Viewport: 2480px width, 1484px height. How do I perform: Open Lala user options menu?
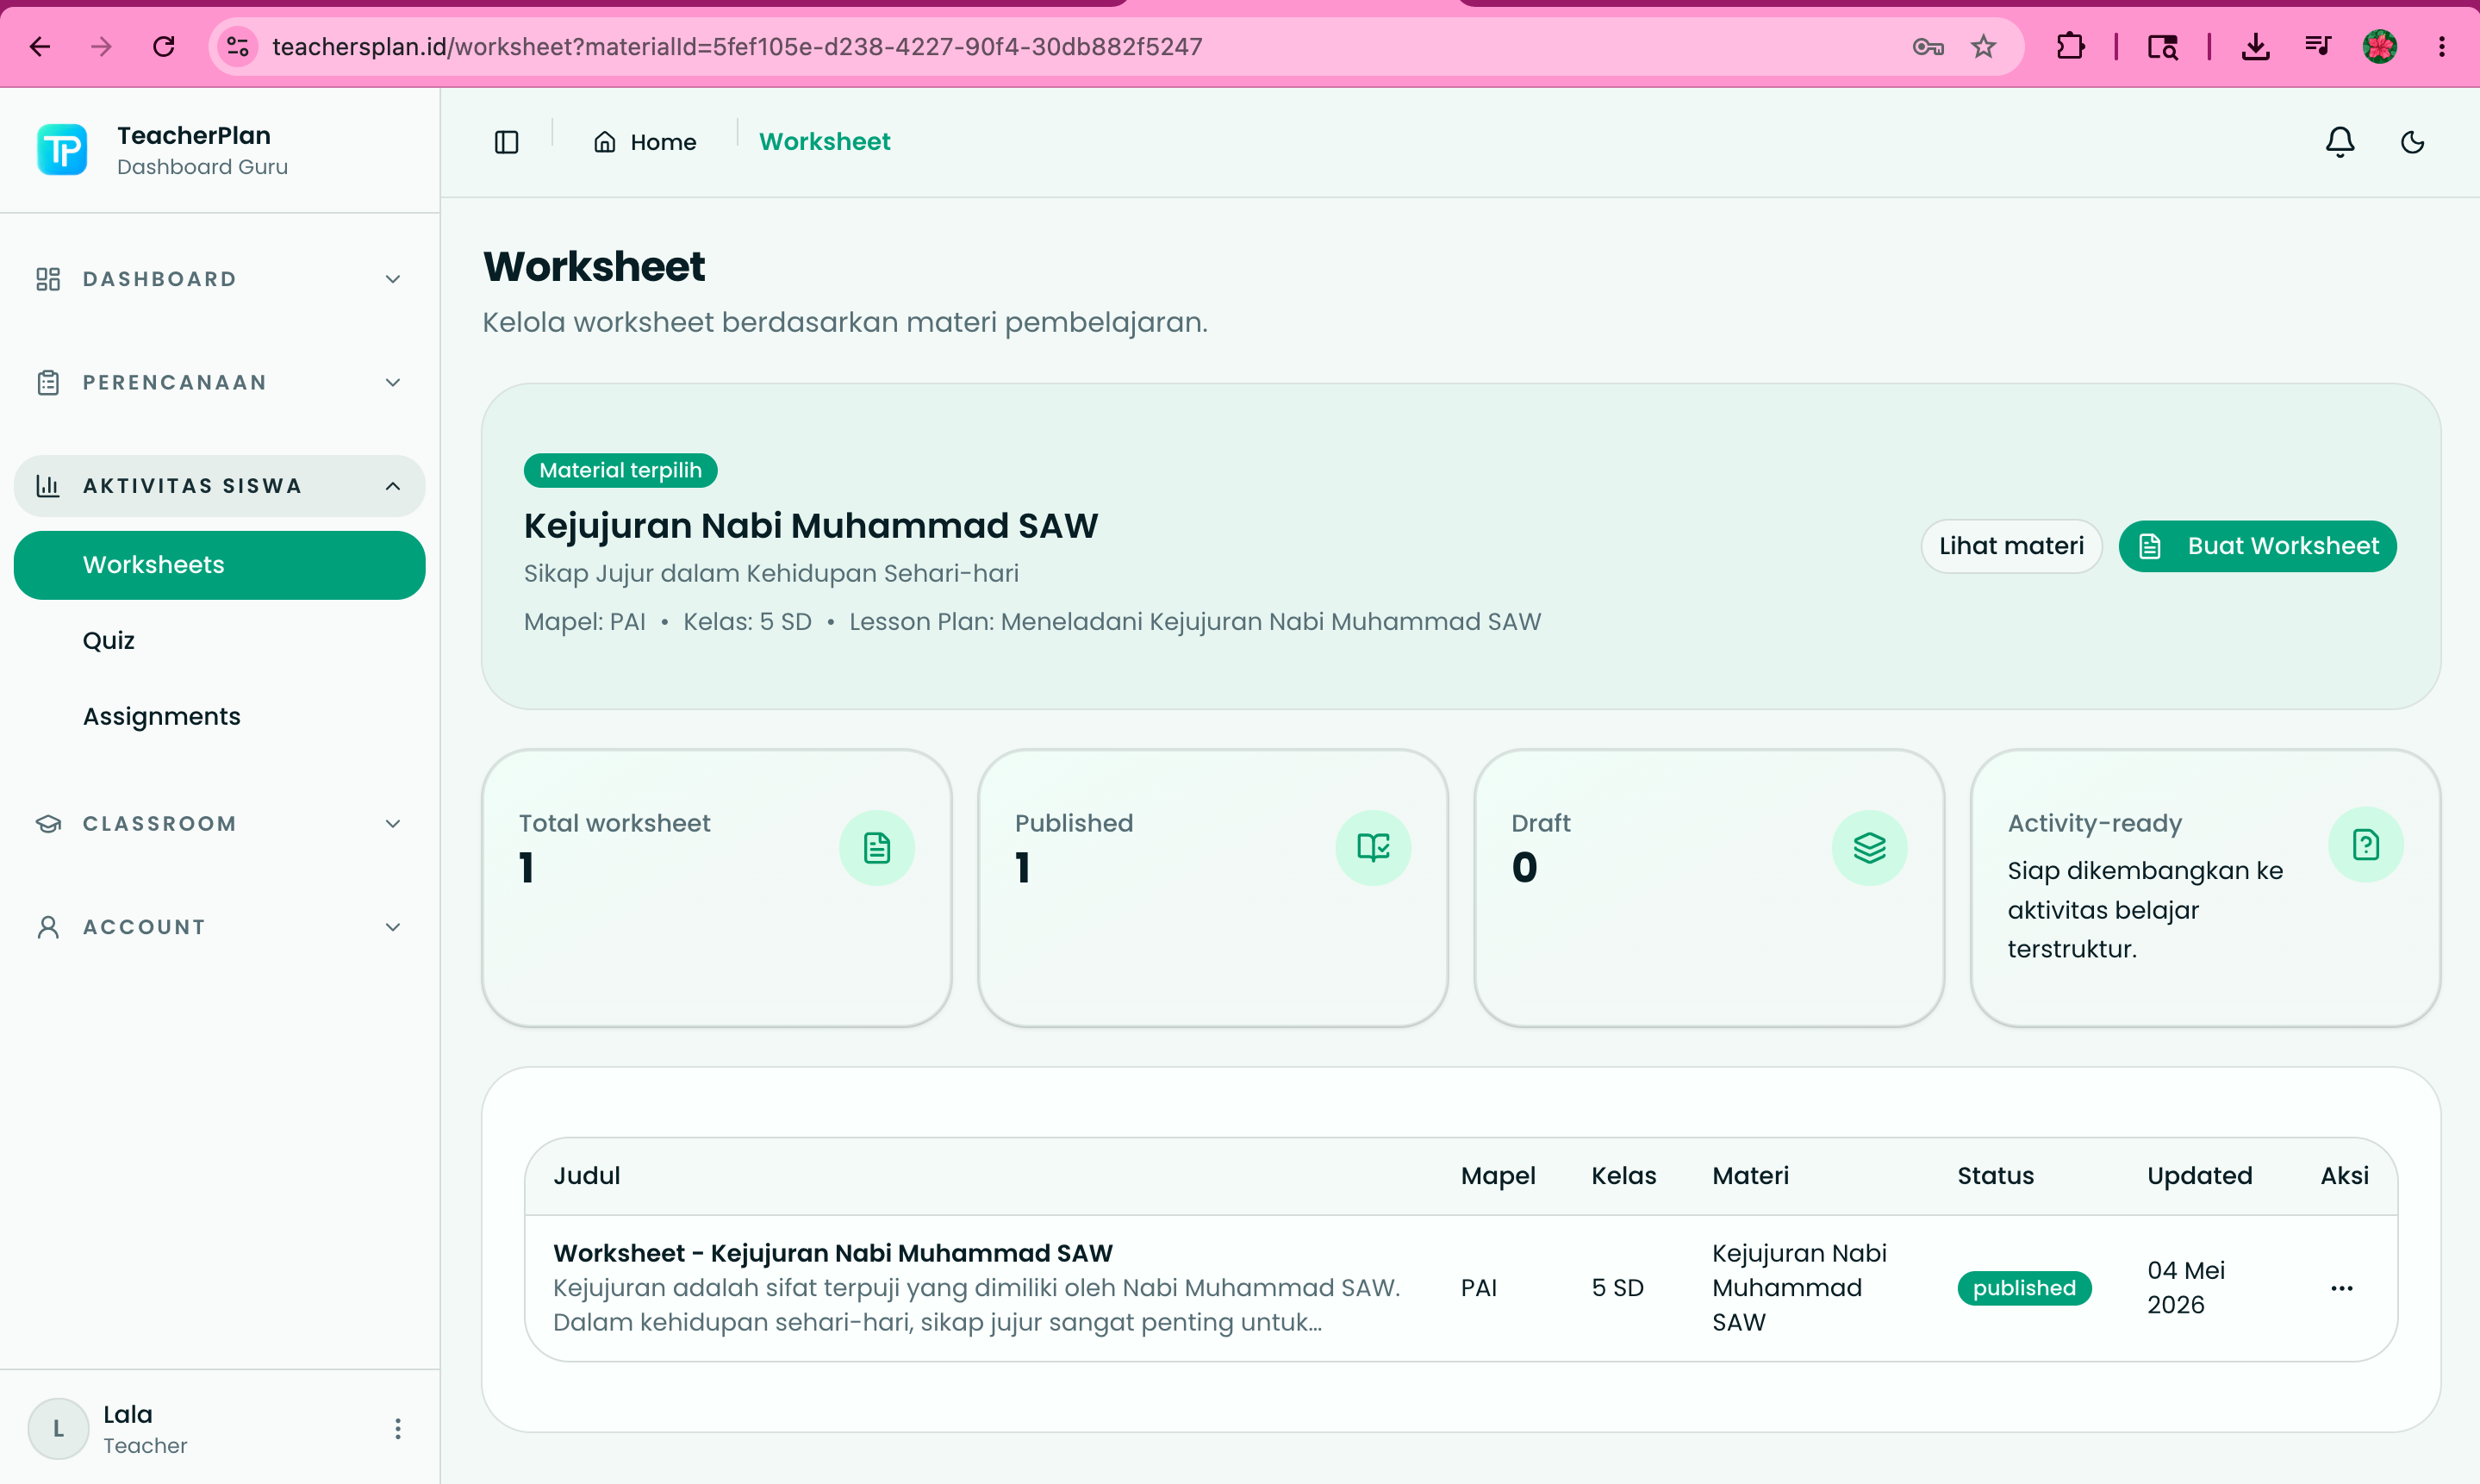pyautogui.click(x=398, y=1429)
